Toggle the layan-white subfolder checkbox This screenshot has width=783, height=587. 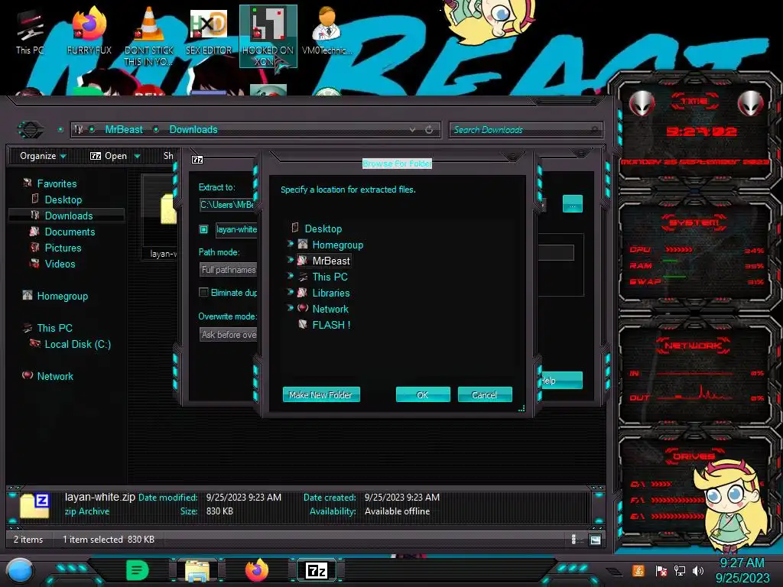tap(203, 229)
